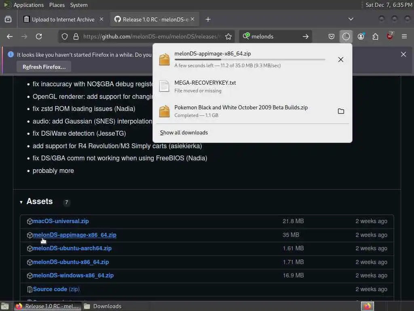
Task: Click Release 1.0 RC taskbar button
Action: (x=48, y=306)
